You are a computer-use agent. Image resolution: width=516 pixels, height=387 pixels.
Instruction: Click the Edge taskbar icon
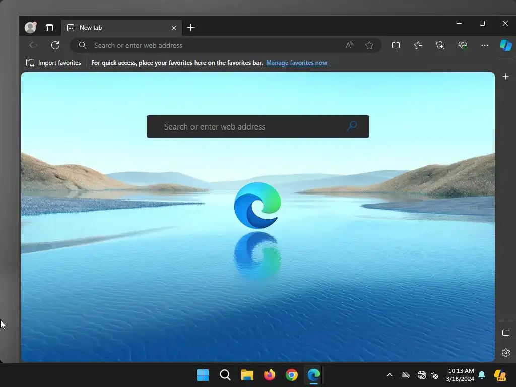(x=313, y=375)
